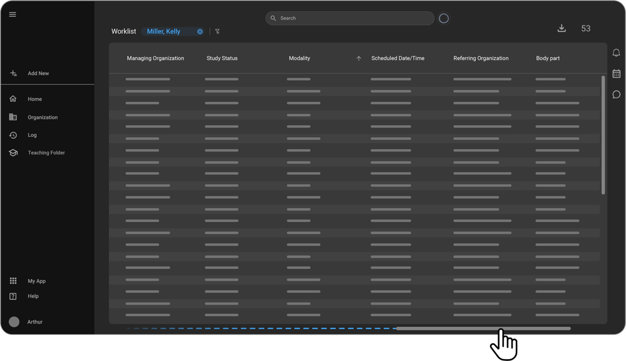This screenshot has height=361, width=626.
Task: Click the circle button beside Search
Action: click(444, 18)
